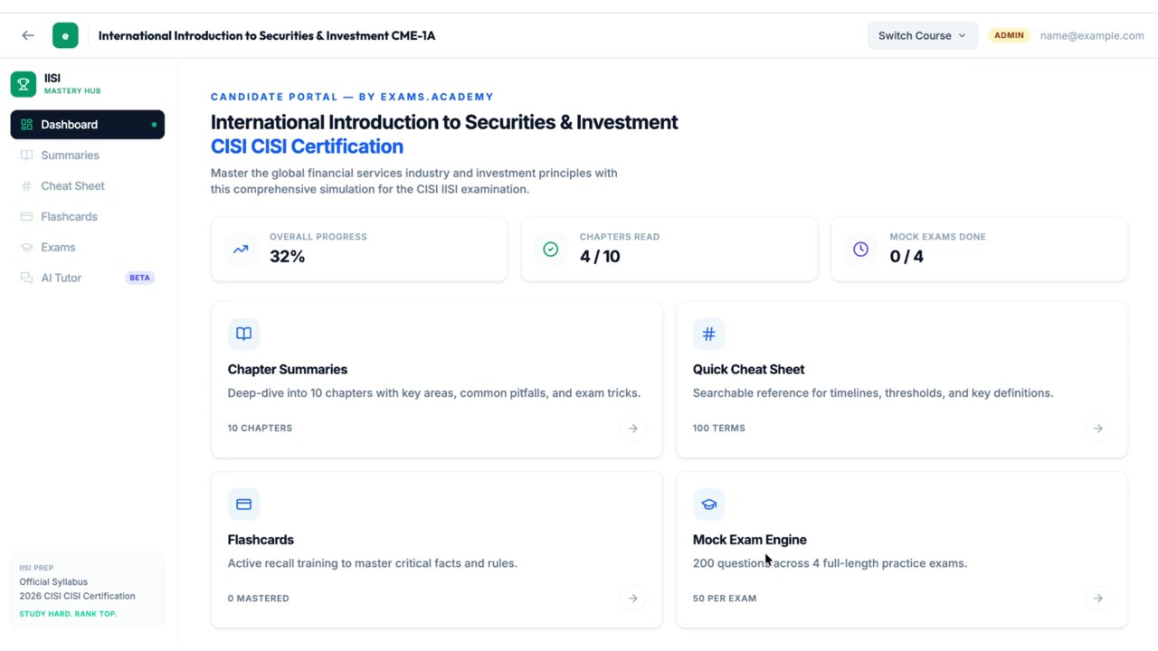Click the course title in the header
This screenshot has width=1158, height=651.
267,35
